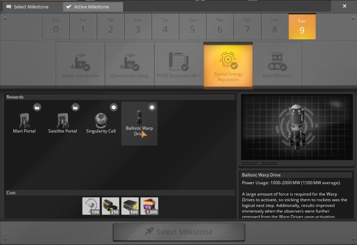Choose the Peak Efficiency milestone
Viewport: 357px width, 245px height.
pyautogui.click(x=277, y=66)
